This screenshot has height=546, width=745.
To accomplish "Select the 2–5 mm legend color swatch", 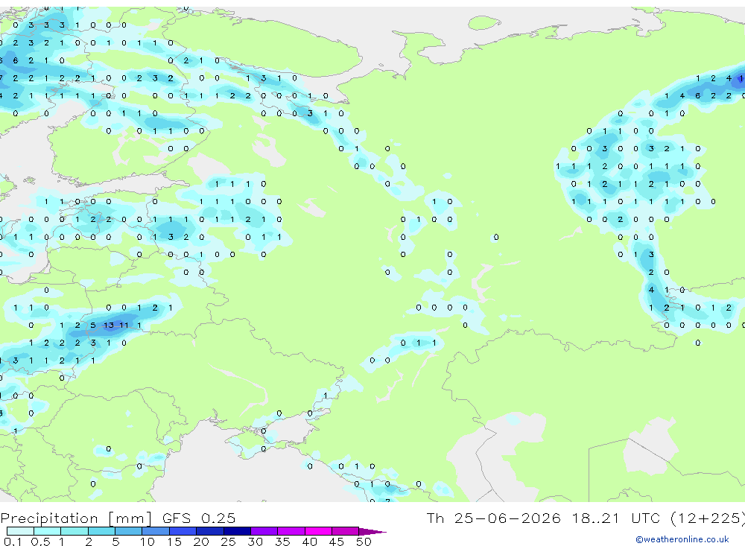I will (x=101, y=531).
